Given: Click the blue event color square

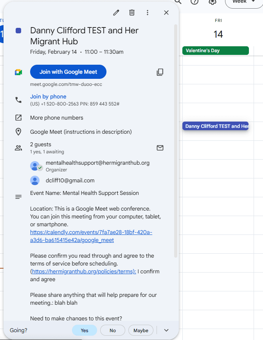Looking at the screenshot, I should (18, 31).
